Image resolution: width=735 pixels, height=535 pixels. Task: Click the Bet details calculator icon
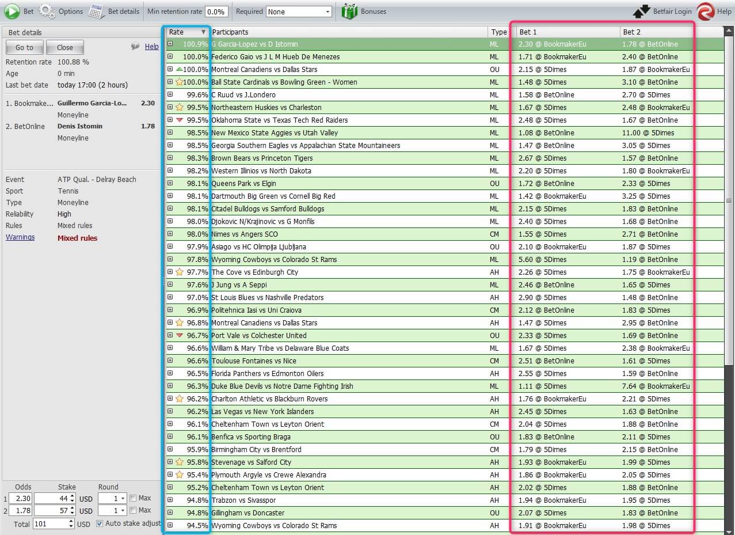click(97, 11)
